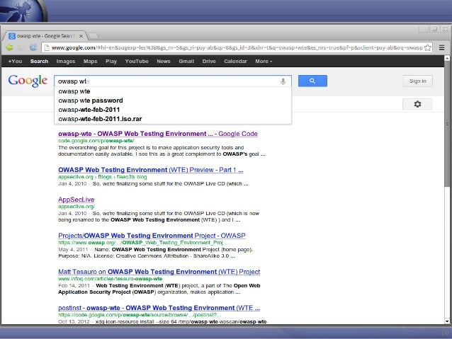The width and height of the screenshot is (452, 339).
Task: Click the desktop globe logo
Action: 23,11
